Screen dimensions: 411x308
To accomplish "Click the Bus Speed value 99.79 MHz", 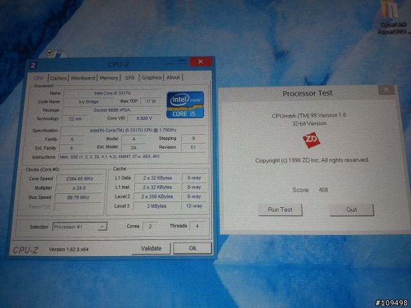I will (x=78, y=197).
